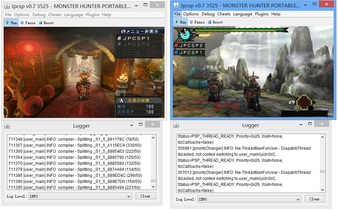Click Java icon in right Jpcsp title bar
Image resolution: width=338 pixels, height=210 pixels.
(176, 5)
